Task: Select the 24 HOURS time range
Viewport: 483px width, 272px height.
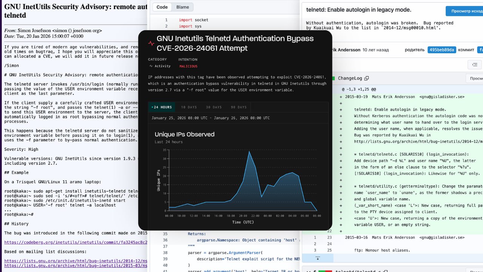Action: [162, 107]
